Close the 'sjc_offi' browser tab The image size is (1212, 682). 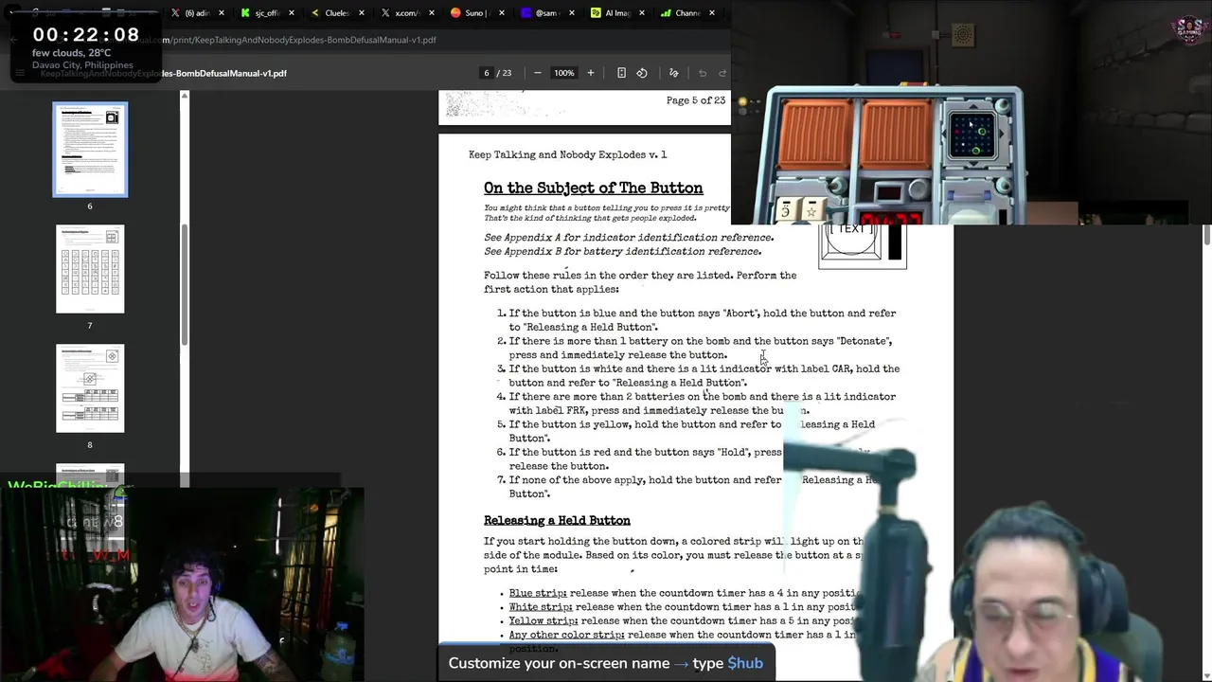[x=292, y=13]
